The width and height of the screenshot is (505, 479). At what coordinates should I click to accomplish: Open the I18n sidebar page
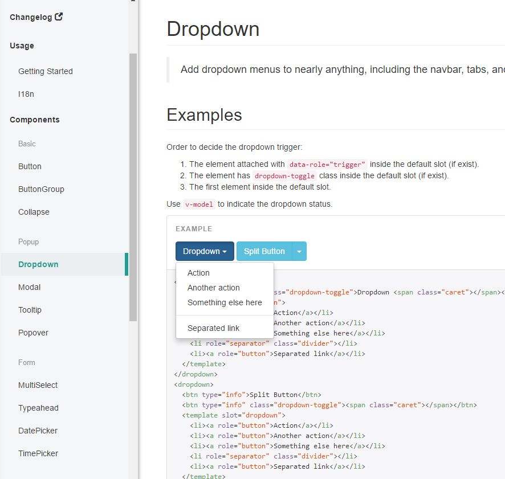pos(26,94)
